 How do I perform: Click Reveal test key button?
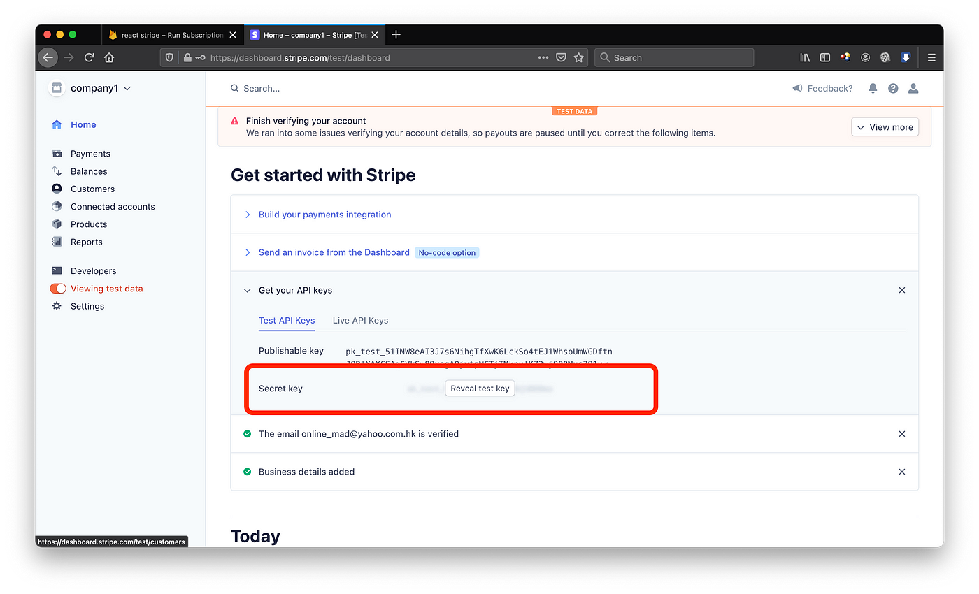[480, 389]
